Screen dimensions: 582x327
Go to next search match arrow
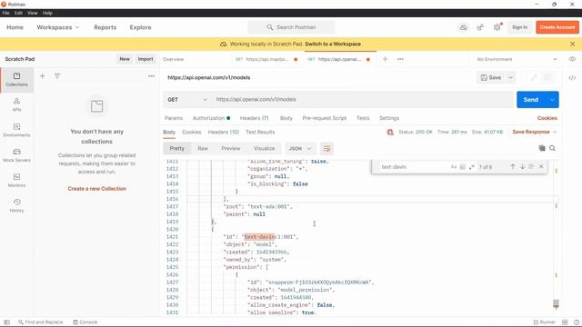(x=522, y=167)
